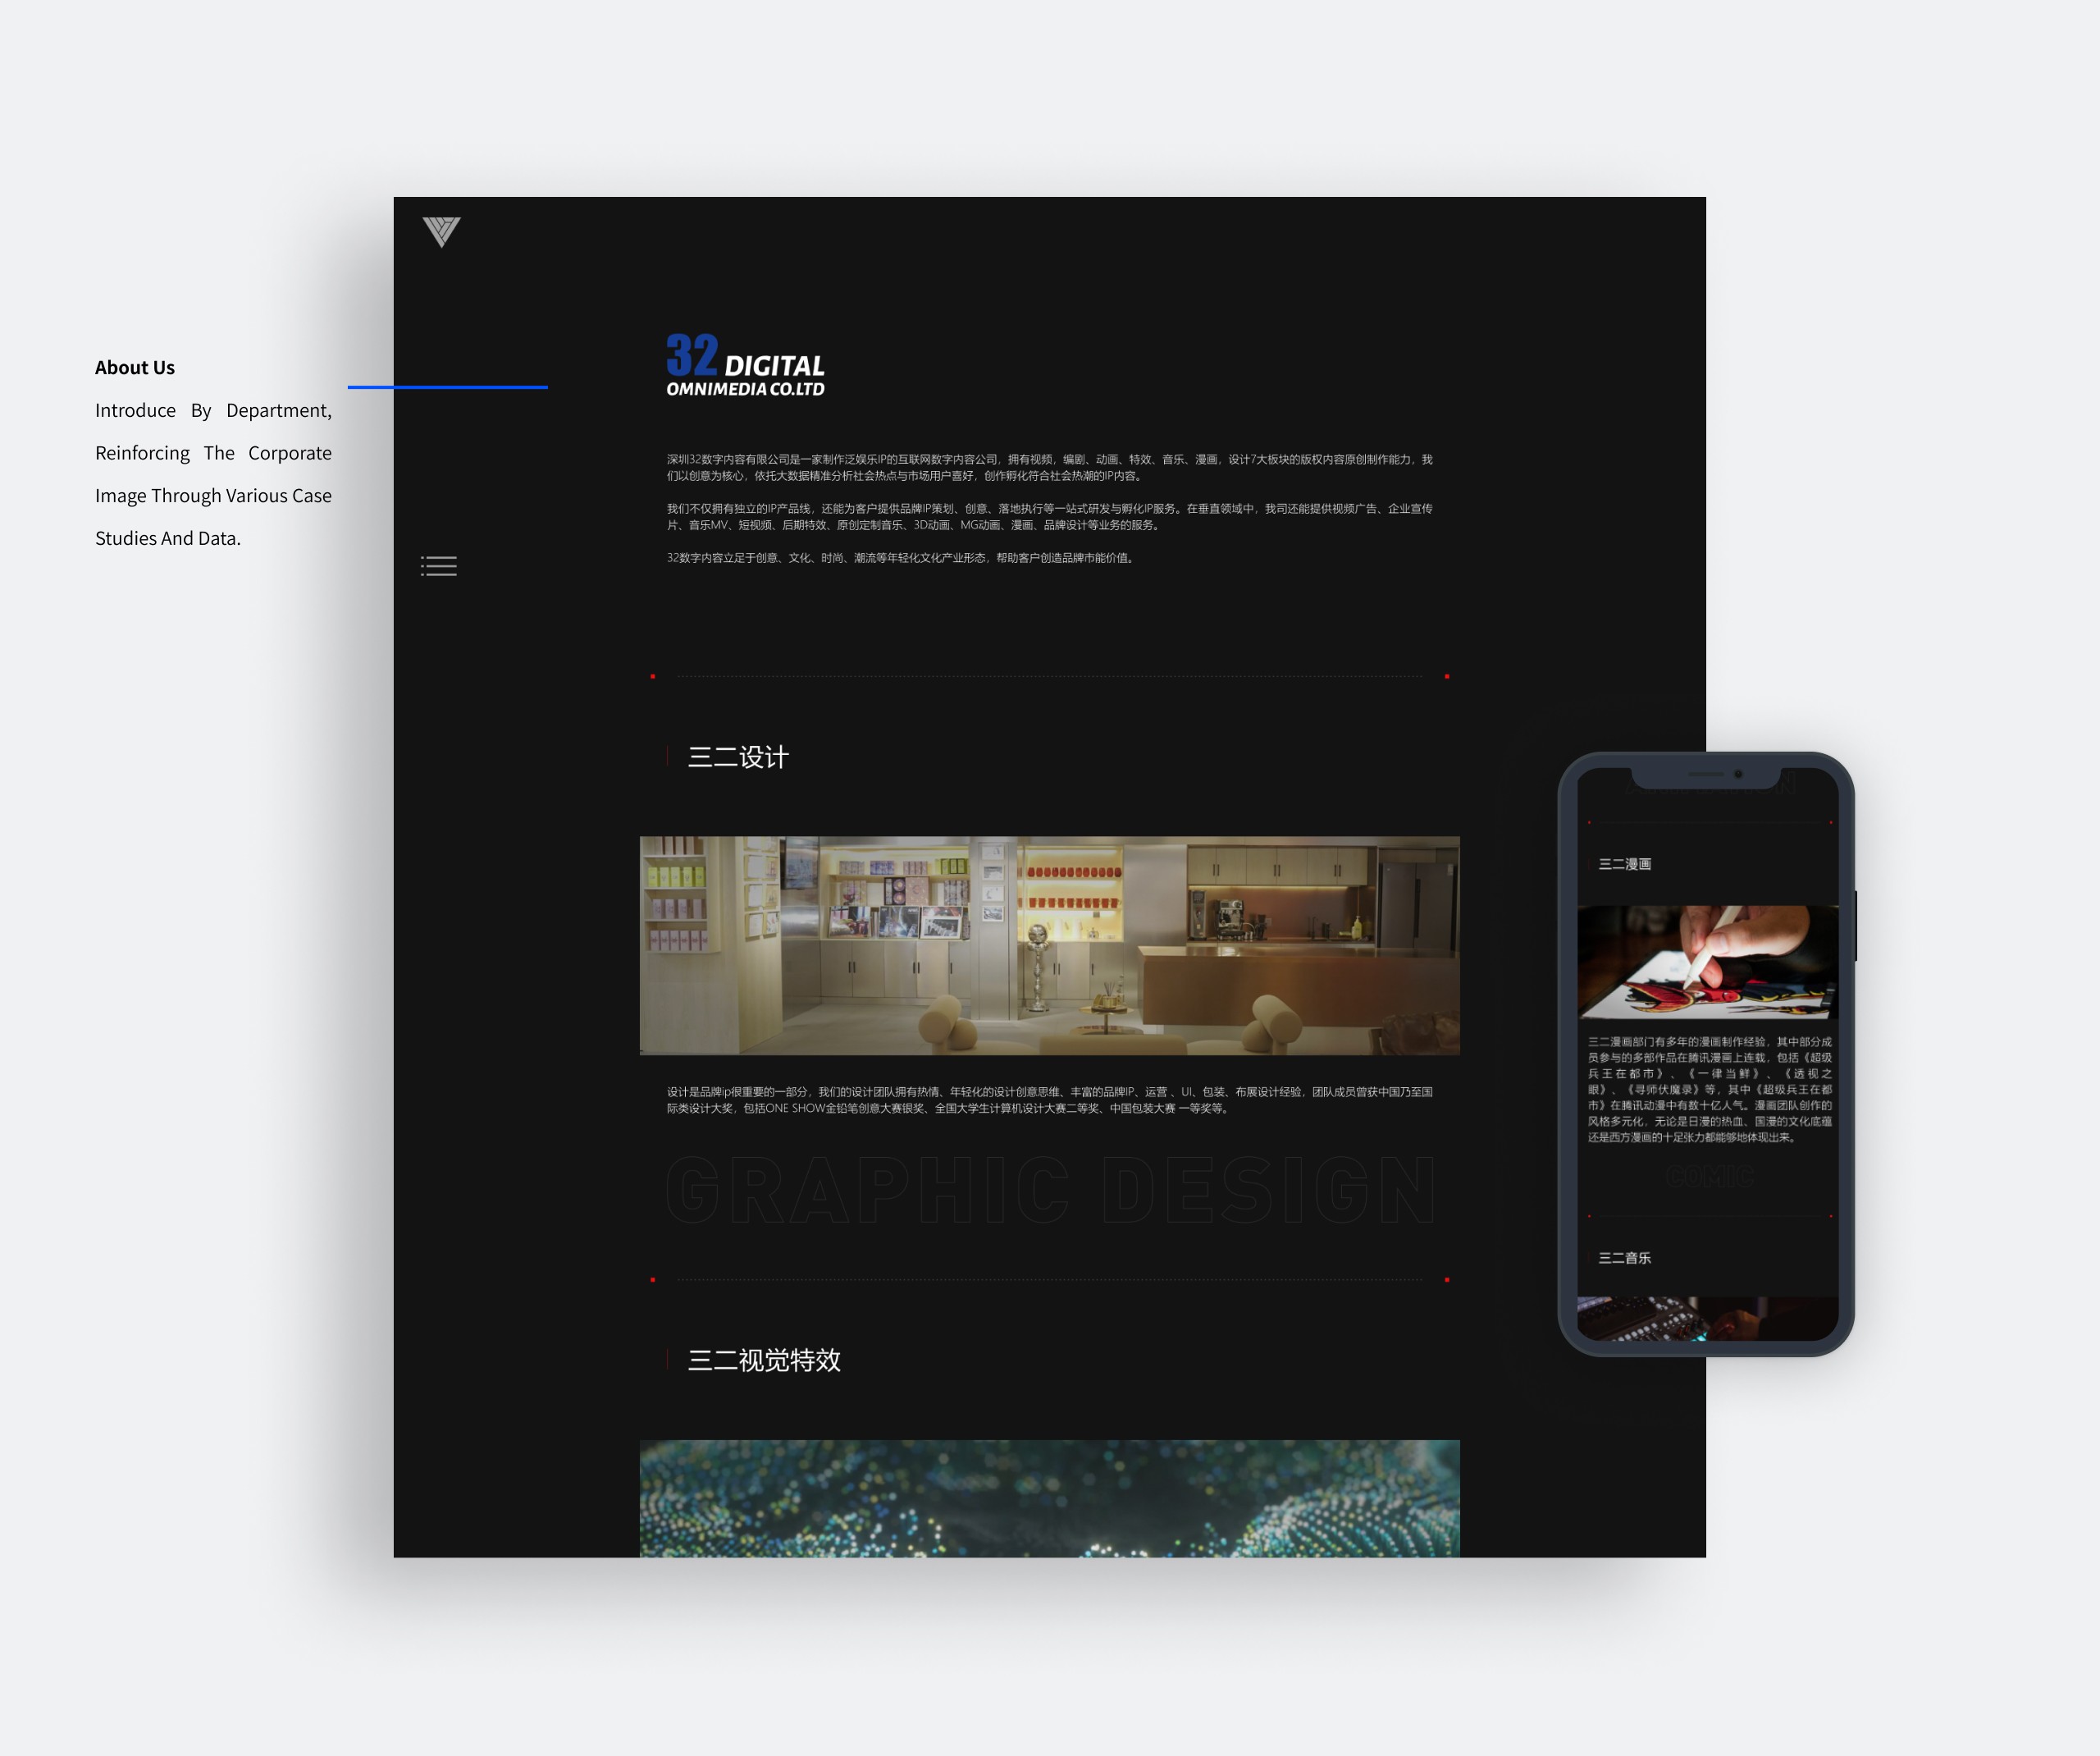The width and height of the screenshot is (2100, 1756).
Task: Click the 32 Digital Omnimedia logo
Action: tap(745, 365)
